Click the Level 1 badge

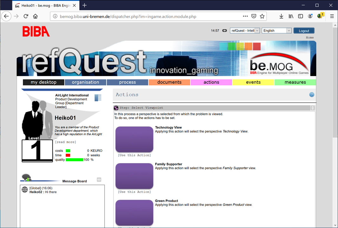[x=37, y=151]
